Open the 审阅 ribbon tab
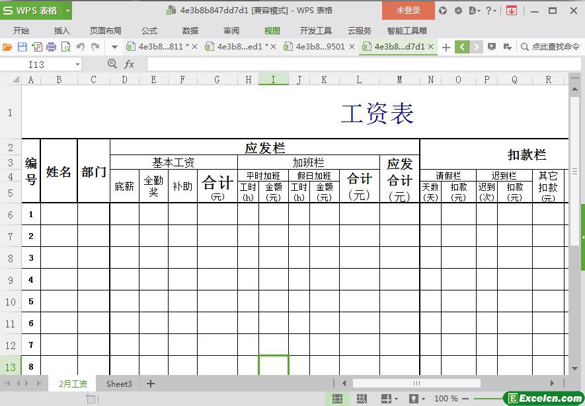The image size is (585, 406). click(x=231, y=30)
